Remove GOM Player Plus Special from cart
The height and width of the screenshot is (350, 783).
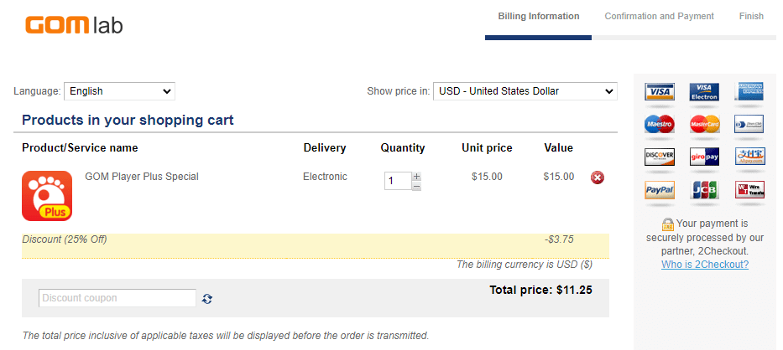(598, 177)
